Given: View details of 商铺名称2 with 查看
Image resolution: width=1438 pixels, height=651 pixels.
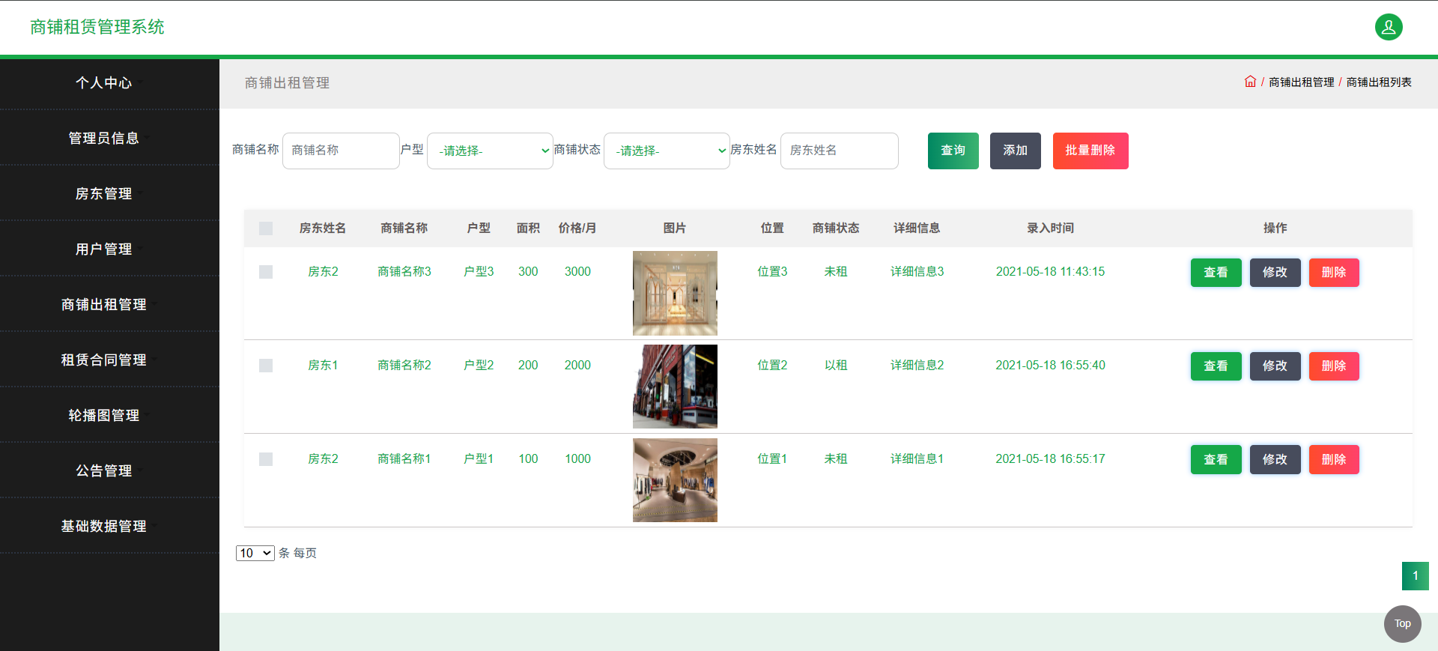Looking at the screenshot, I should point(1216,366).
